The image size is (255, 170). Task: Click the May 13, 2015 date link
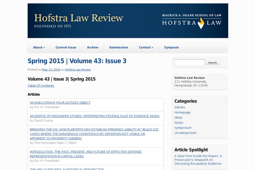pos(51,70)
